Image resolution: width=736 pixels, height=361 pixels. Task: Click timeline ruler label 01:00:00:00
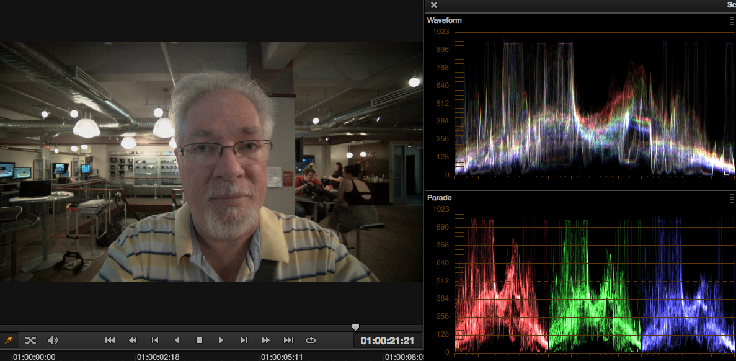click(34, 357)
